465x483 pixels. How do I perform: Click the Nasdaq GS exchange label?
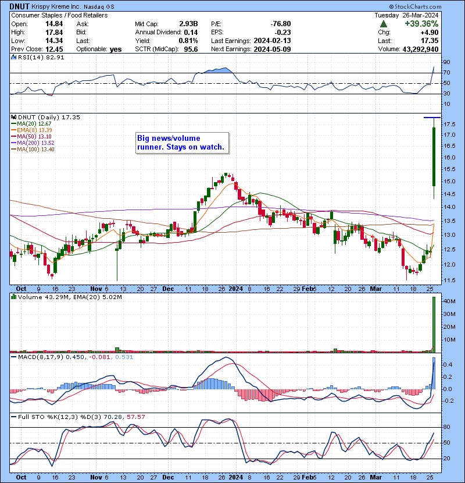click(x=99, y=7)
